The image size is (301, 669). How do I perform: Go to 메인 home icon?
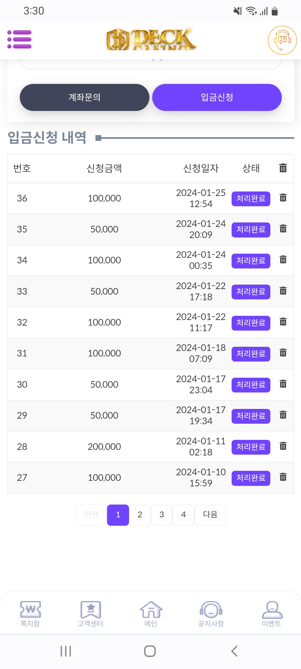pyautogui.click(x=151, y=614)
